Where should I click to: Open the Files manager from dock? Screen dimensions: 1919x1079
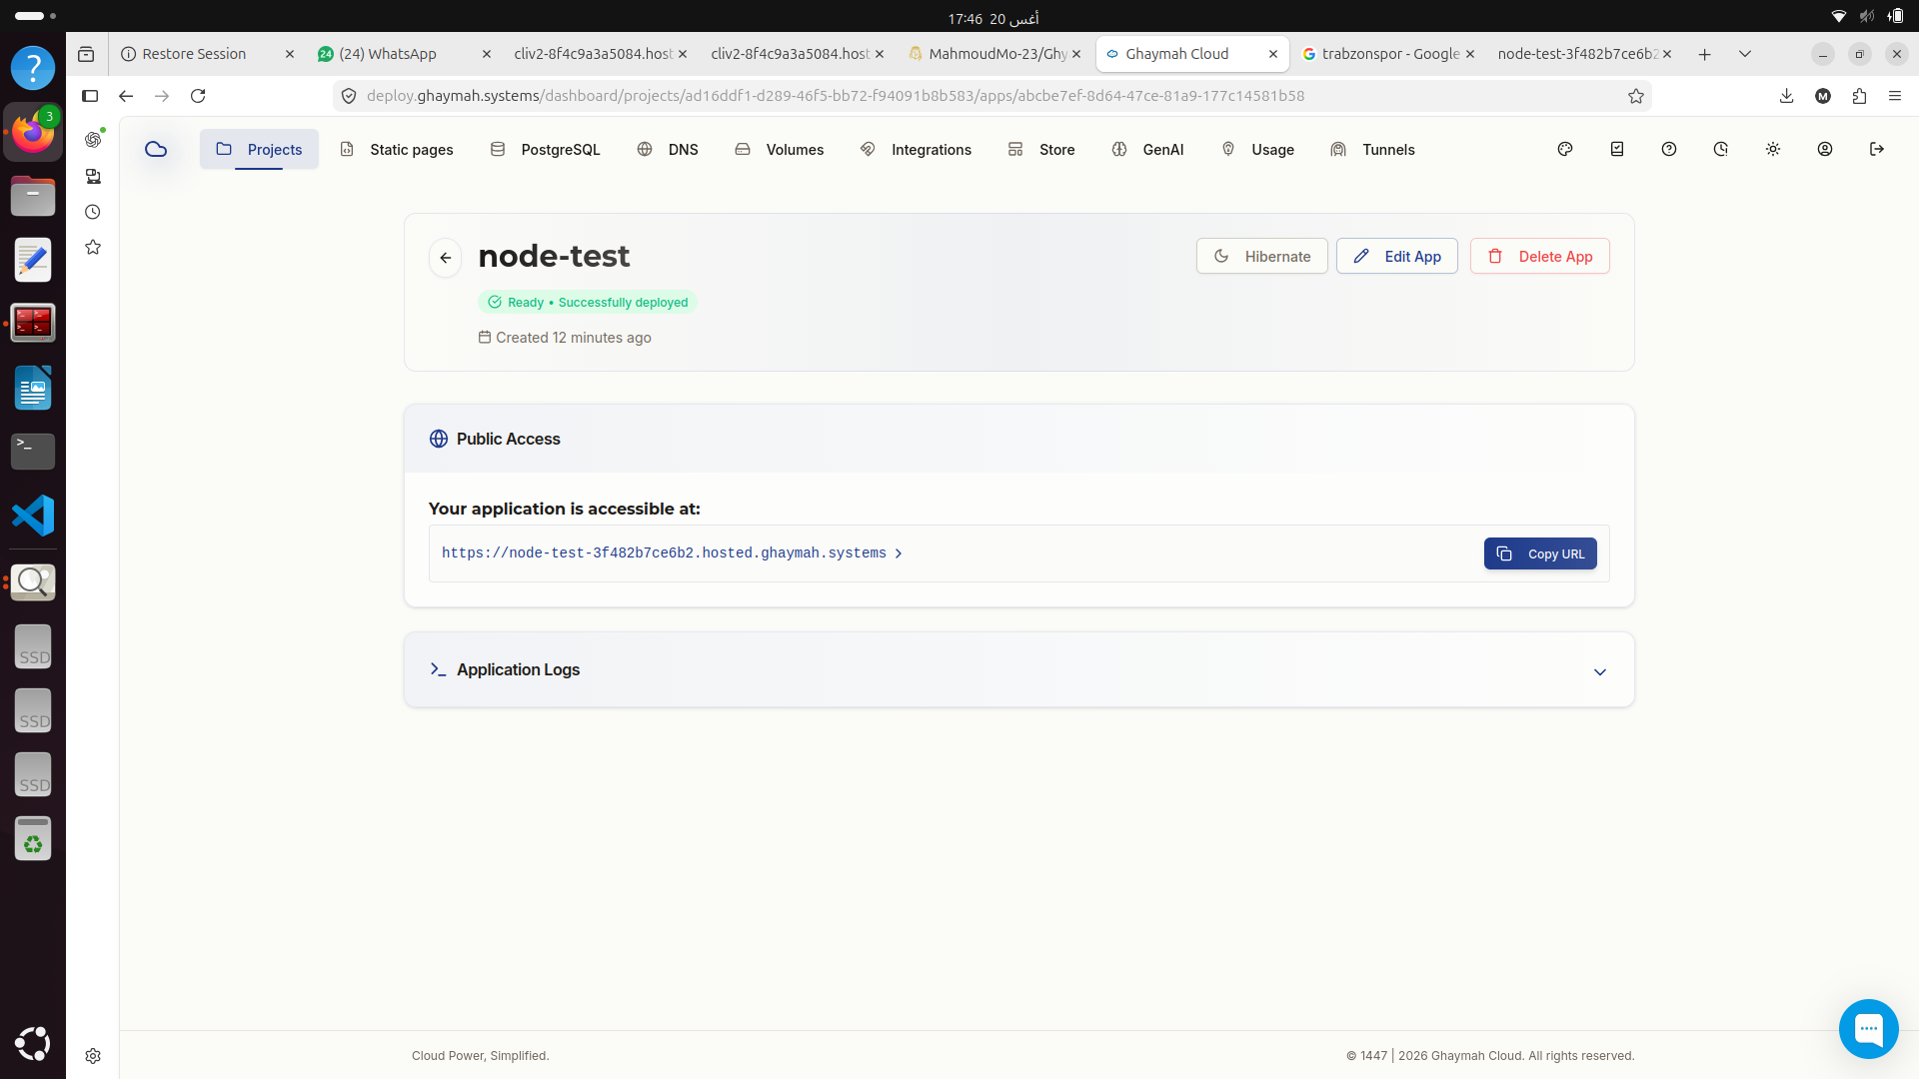[33, 196]
